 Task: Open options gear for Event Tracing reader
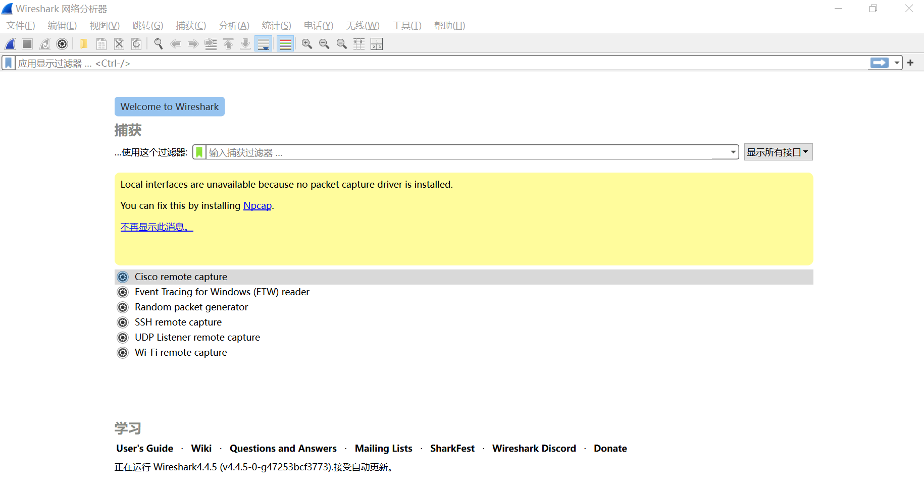pos(123,292)
